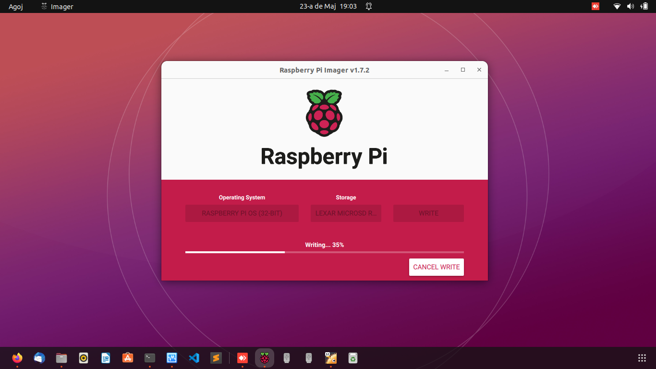
Task: Open AnyDesk icon in the dock
Action: (x=243, y=358)
